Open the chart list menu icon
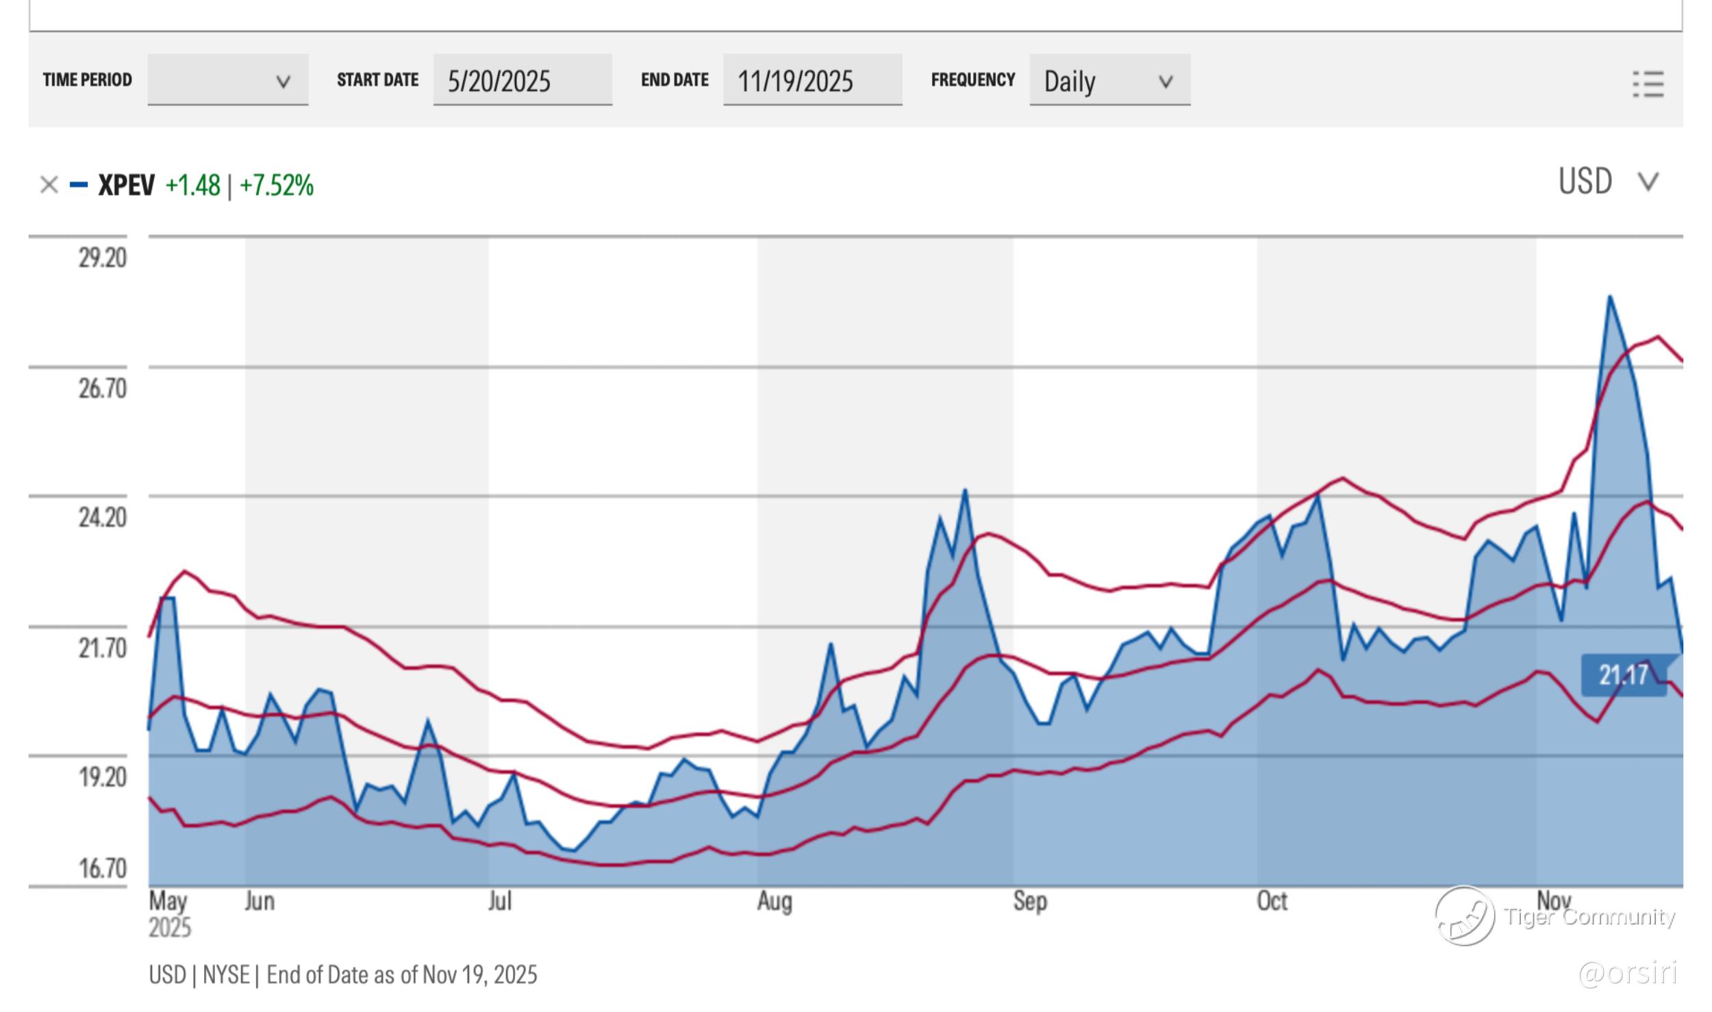 pos(1648,84)
